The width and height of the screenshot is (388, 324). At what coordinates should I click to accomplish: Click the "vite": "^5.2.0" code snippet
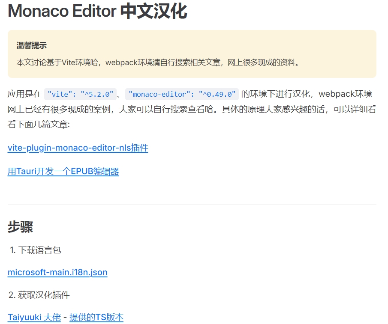(x=80, y=94)
